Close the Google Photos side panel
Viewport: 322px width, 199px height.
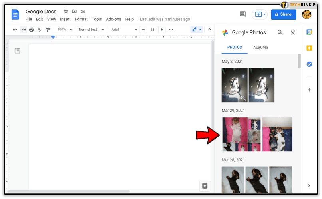click(293, 33)
